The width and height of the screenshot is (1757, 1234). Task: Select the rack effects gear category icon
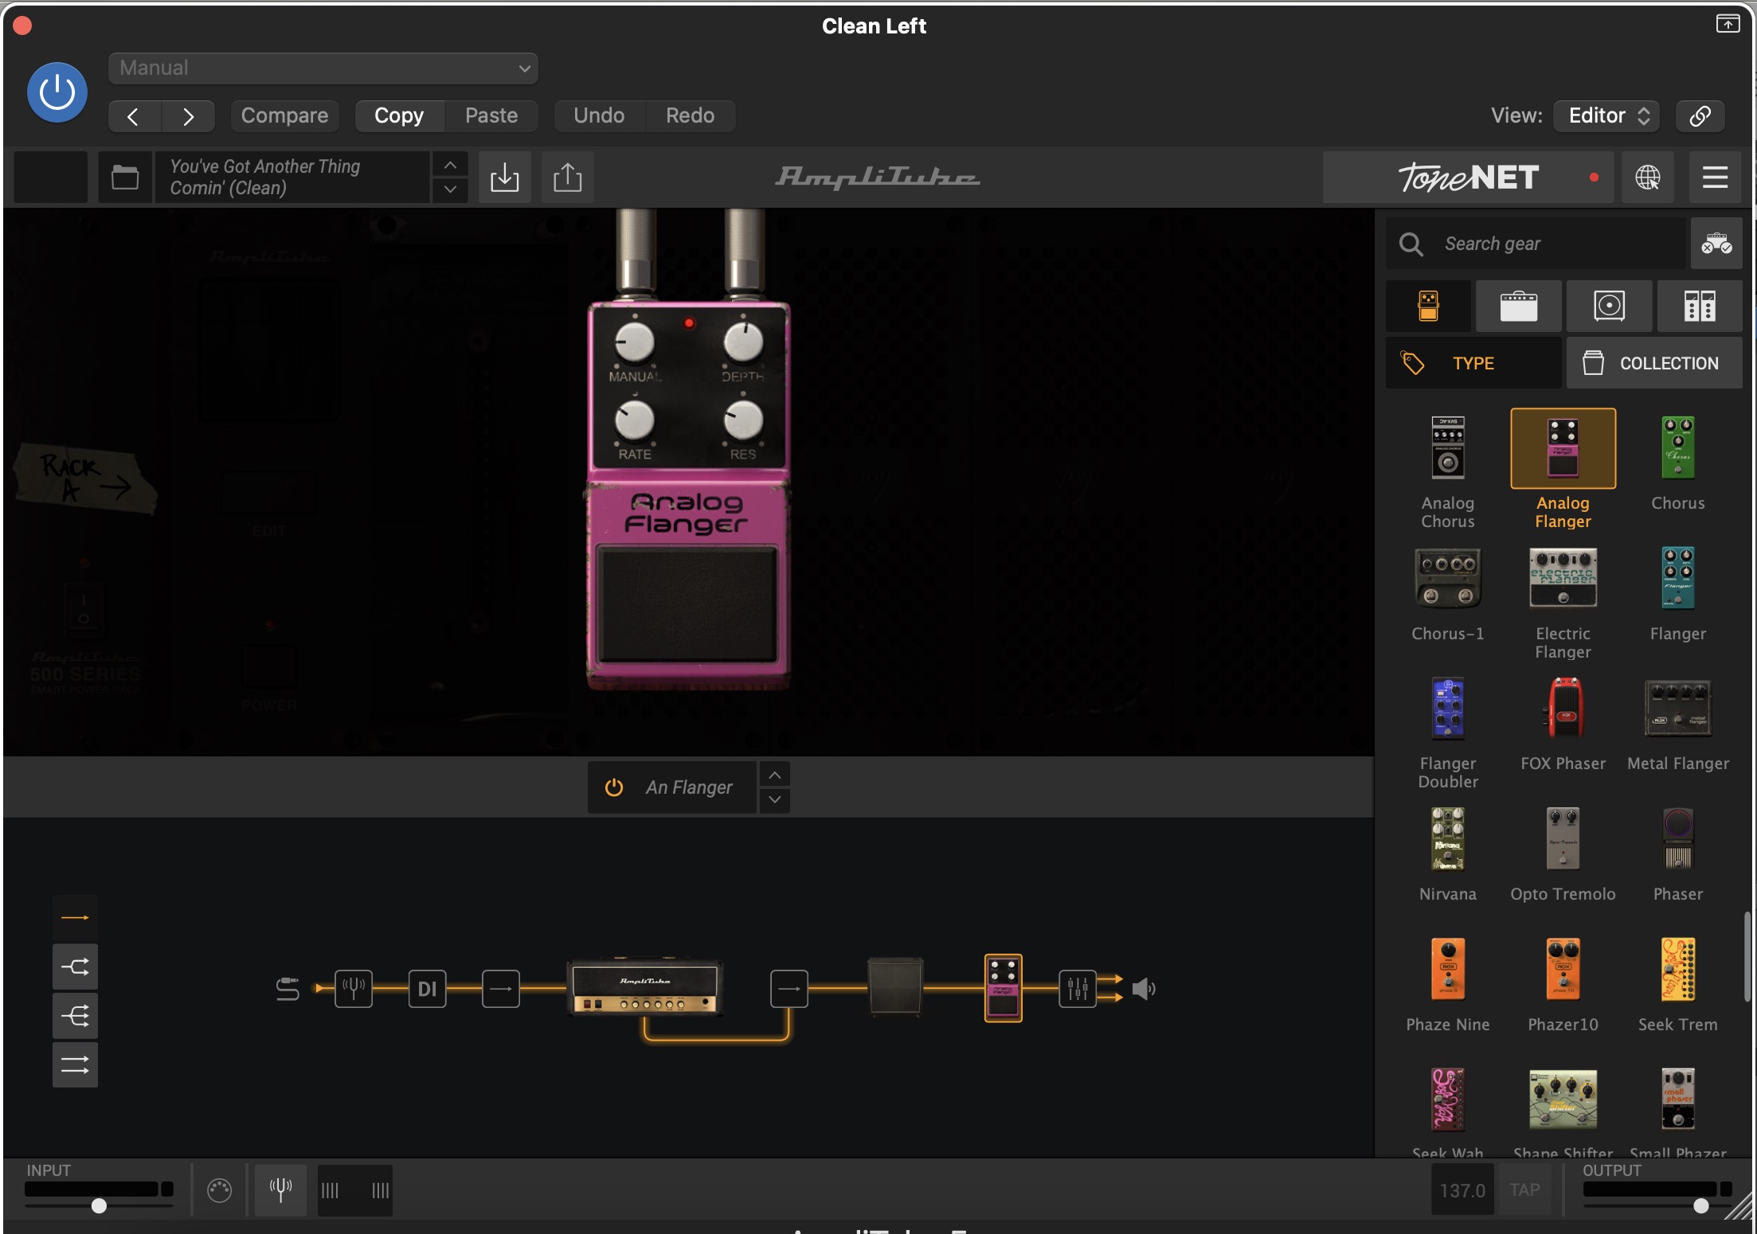tap(1699, 306)
